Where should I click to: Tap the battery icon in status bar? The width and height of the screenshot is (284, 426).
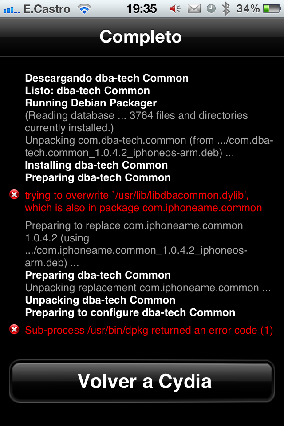tap(272, 9)
